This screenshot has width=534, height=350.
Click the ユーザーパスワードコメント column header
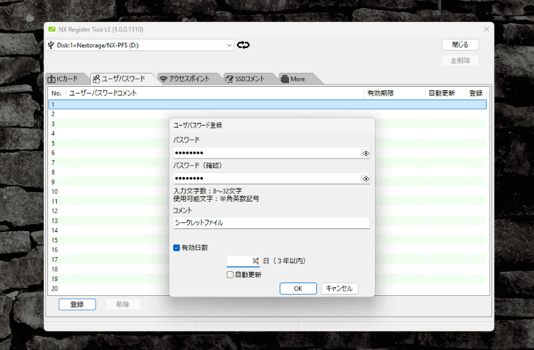coord(214,93)
